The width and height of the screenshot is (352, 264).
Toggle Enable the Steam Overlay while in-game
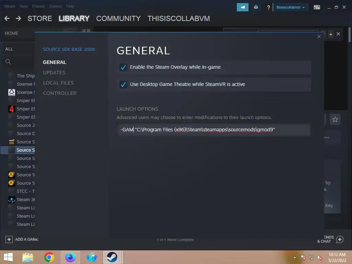123,67
